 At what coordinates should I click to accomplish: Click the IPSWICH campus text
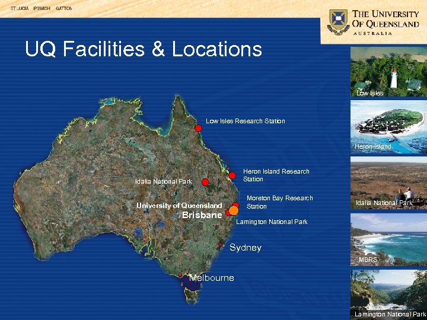pyautogui.click(x=42, y=8)
